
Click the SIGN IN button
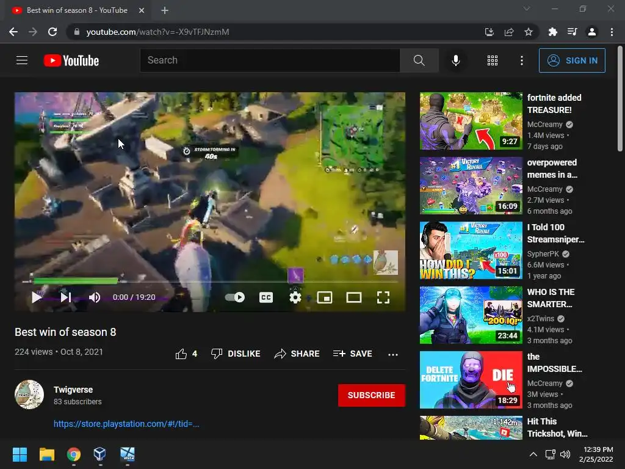(572, 60)
